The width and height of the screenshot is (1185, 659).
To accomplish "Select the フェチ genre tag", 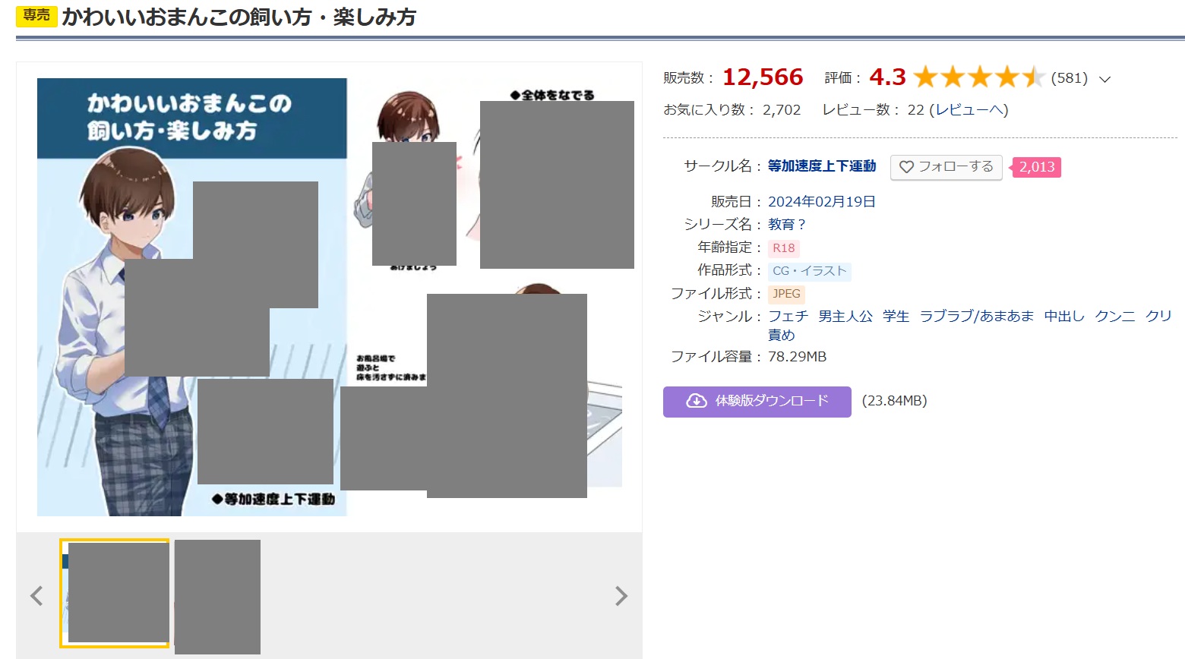I will point(788,317).
